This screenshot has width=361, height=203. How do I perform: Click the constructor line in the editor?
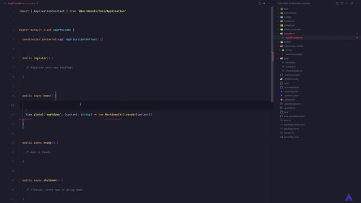[x=63, y=39]
